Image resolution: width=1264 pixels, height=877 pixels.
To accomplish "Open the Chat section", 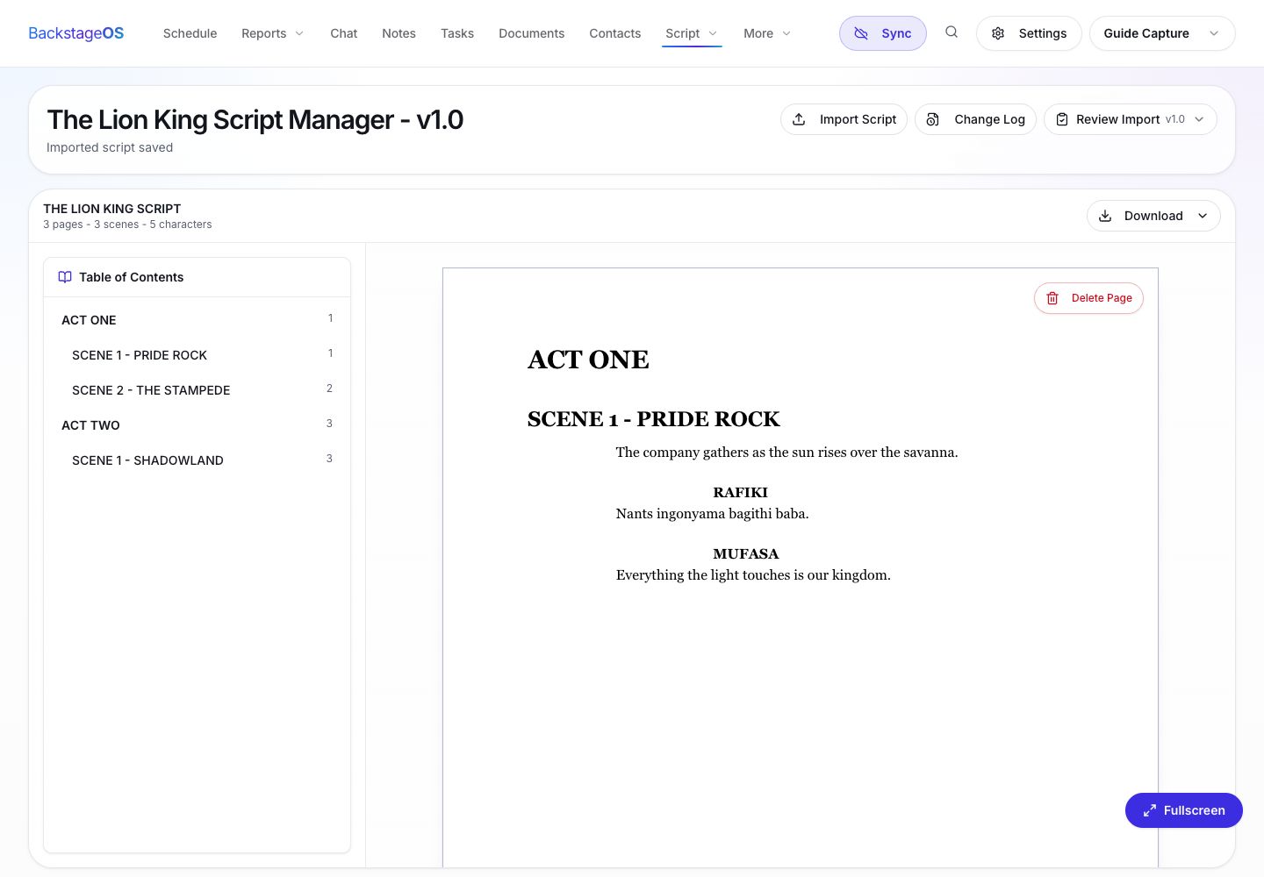I will [x=344, y=33].
